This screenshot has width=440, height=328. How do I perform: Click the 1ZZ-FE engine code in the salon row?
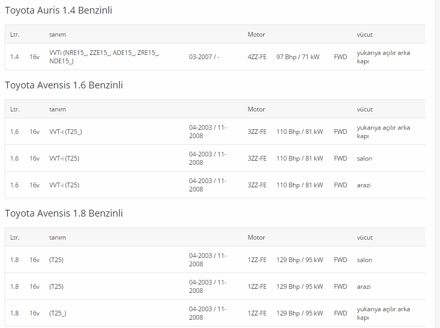click(257, 260)
